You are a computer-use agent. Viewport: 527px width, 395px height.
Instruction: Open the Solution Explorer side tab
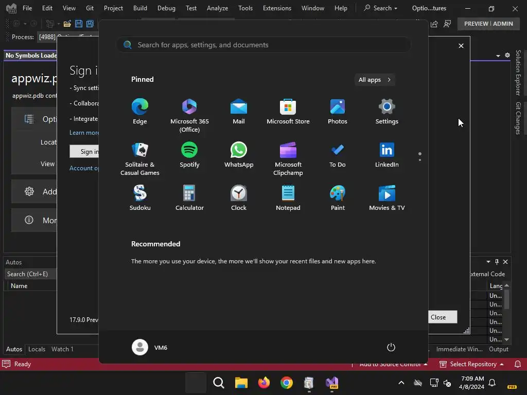518,73
